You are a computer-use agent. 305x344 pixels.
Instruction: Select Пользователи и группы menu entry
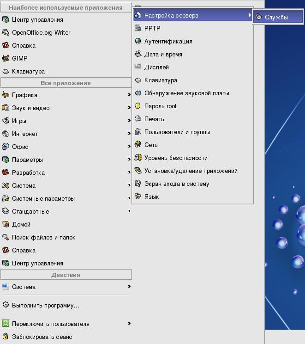click(193, 132)
